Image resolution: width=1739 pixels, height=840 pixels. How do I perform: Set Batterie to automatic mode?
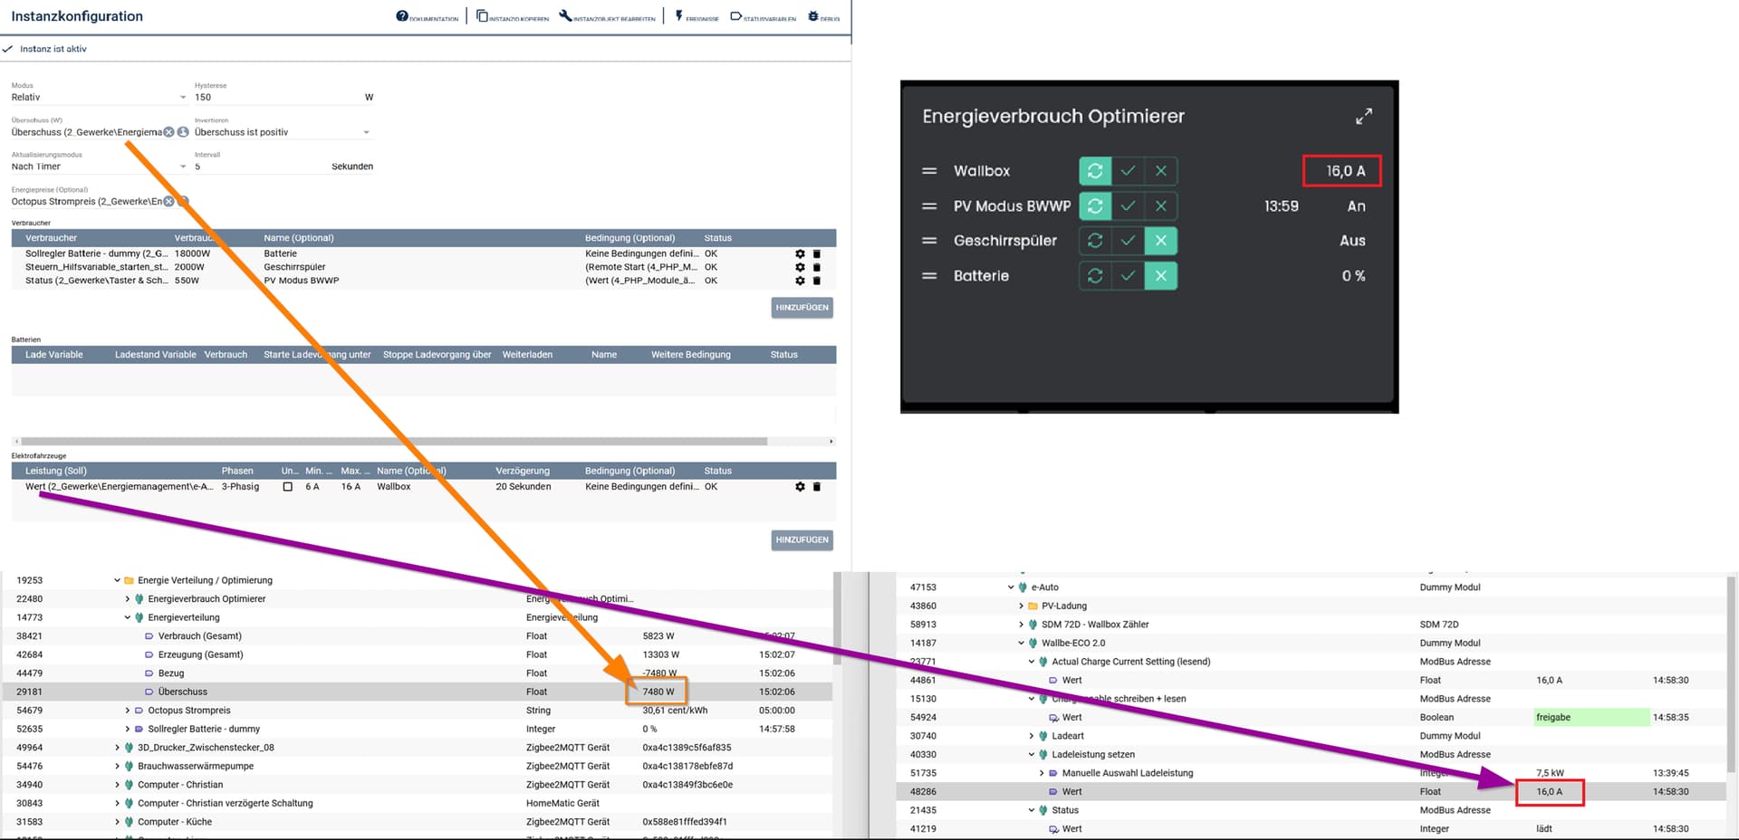click(x=1095, y=276)
